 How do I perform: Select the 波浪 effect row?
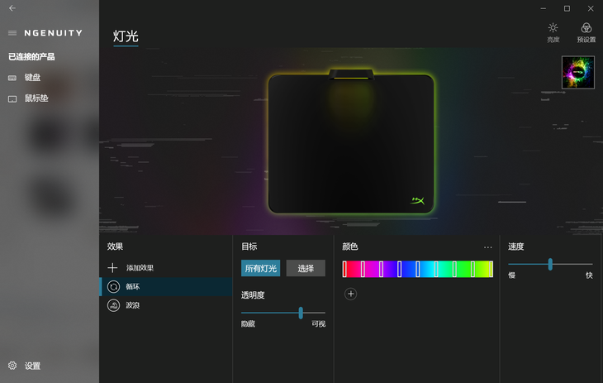tap(166, 305)
